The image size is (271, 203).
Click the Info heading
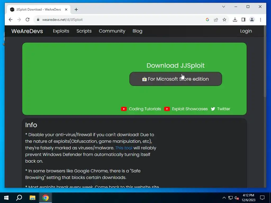31,125
